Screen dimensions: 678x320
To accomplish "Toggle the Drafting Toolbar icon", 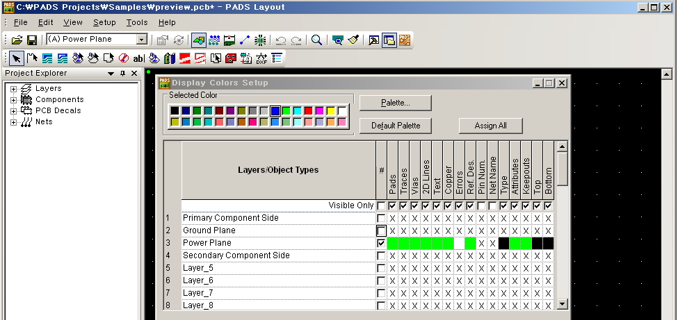I will (198, 40).
